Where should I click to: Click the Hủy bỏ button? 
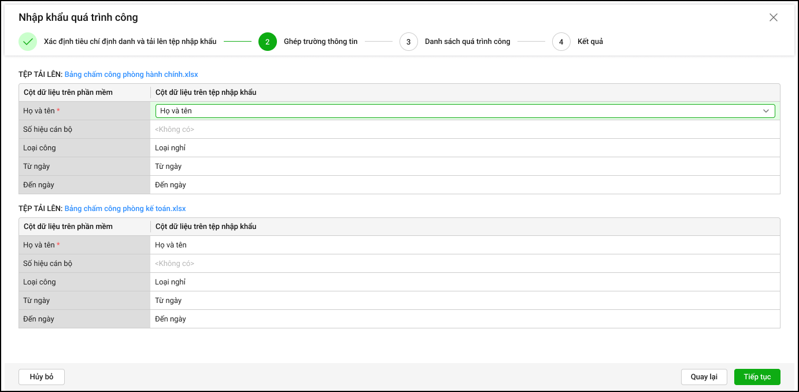click(42, 377)
